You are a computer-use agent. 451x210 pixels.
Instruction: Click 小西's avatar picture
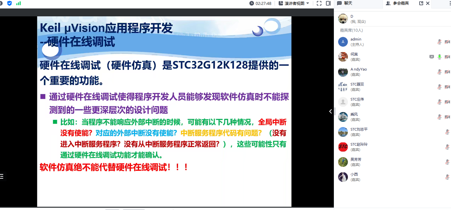tap(343, 177)
